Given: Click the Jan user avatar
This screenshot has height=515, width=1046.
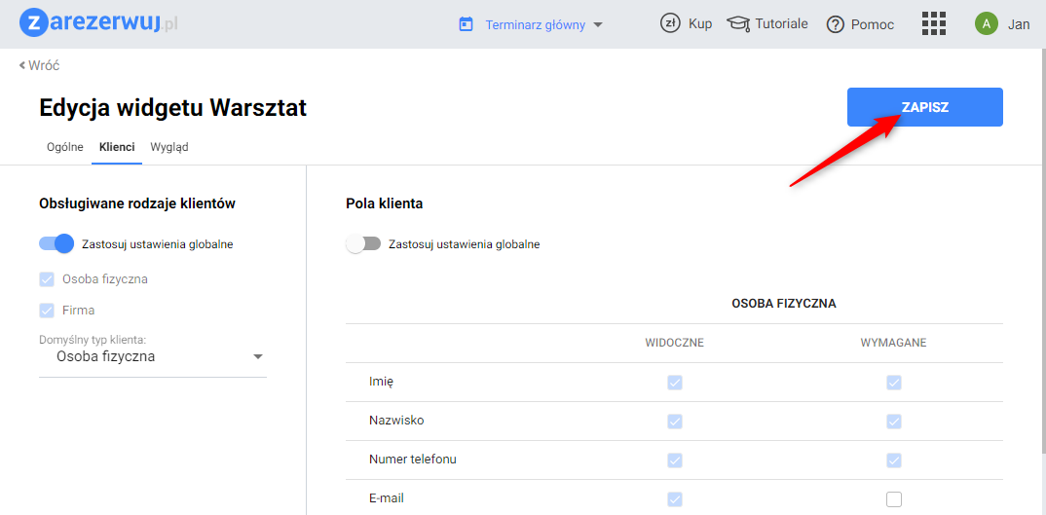Looking at the screenshot, I should tap(987, 24).
